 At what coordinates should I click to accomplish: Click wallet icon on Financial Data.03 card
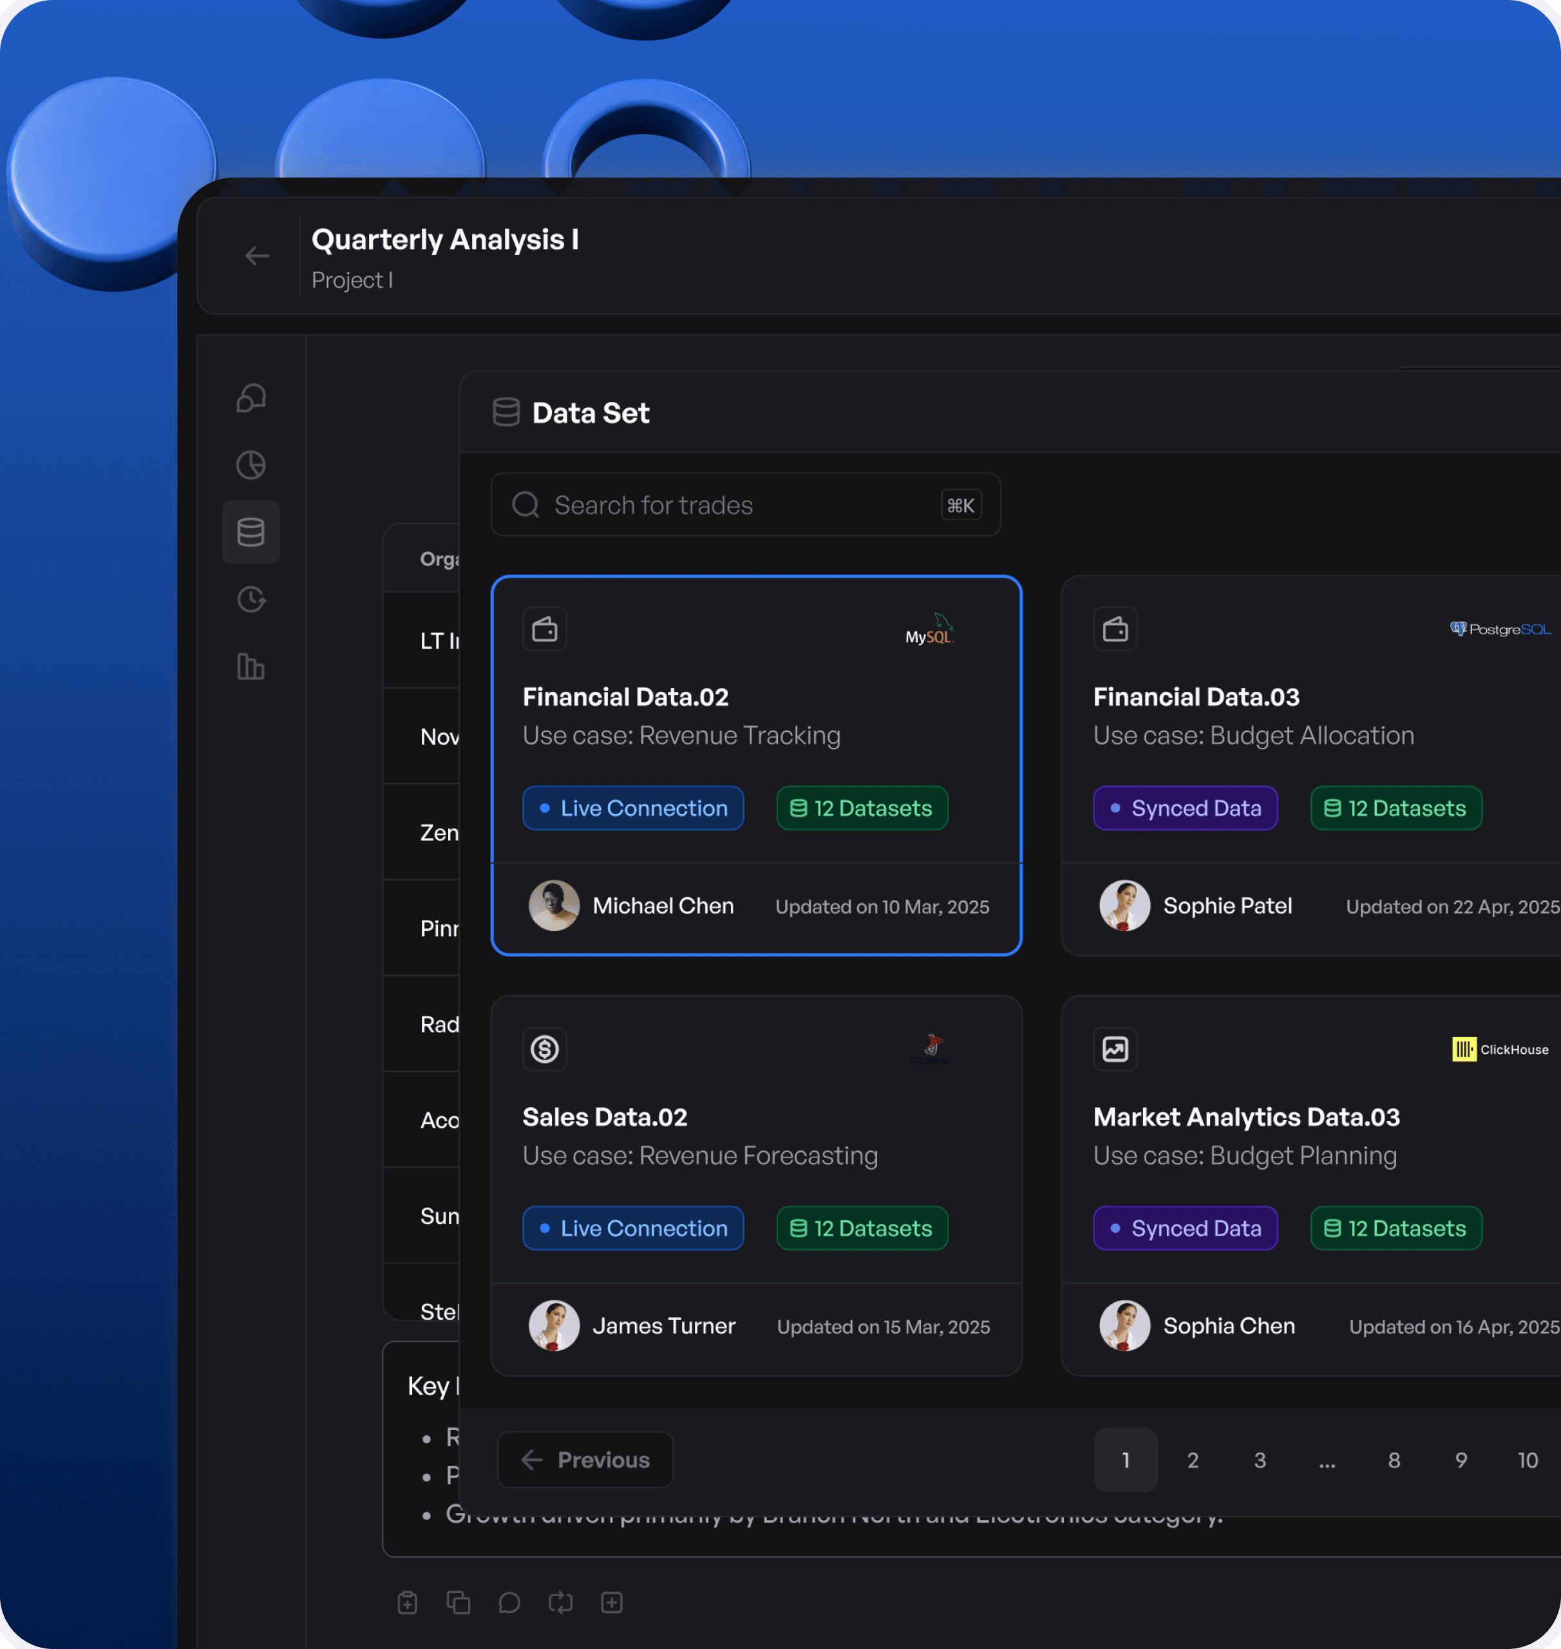[x=1115, y=629]
